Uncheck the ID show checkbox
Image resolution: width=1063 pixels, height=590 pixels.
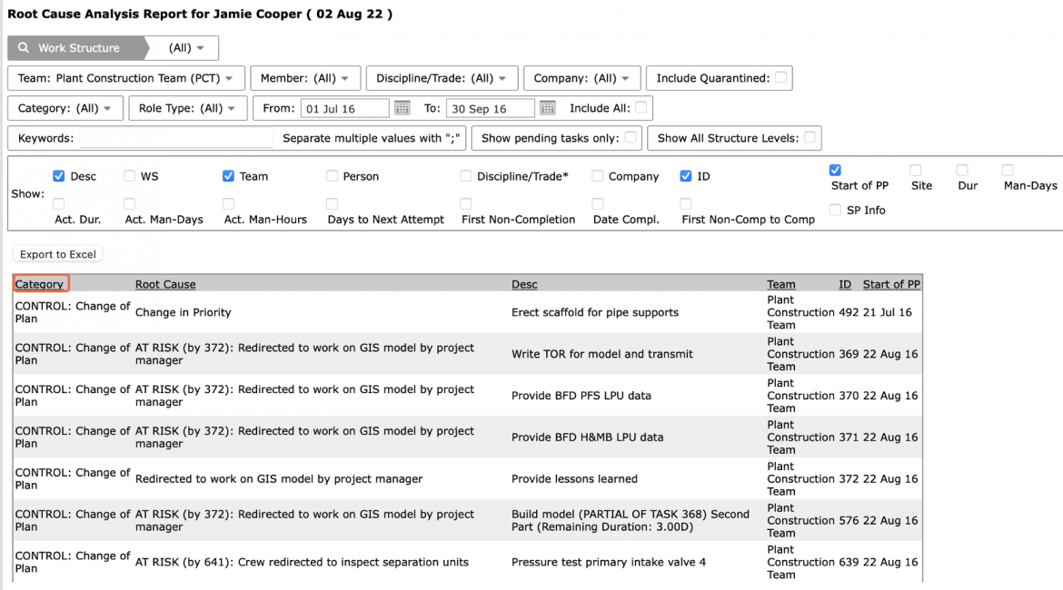pos(686,176)
